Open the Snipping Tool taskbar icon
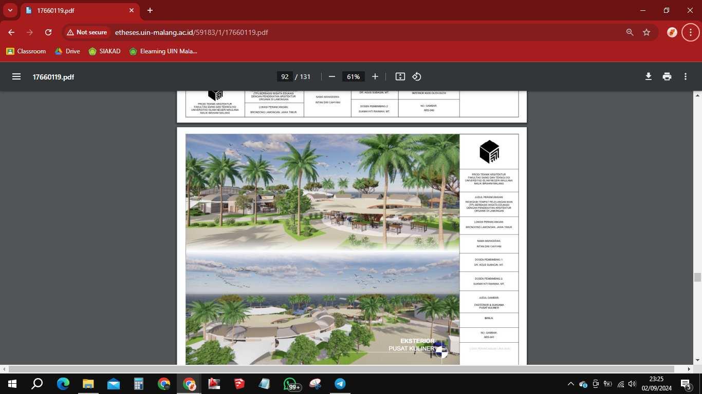Viewport: 702px width, 394px height. point(315,384)
